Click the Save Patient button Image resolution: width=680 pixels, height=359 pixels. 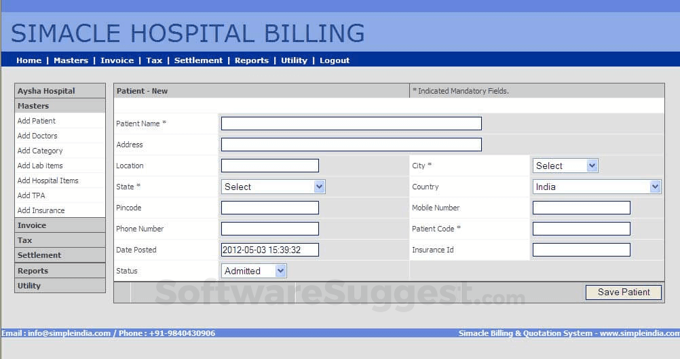point(623,292)
